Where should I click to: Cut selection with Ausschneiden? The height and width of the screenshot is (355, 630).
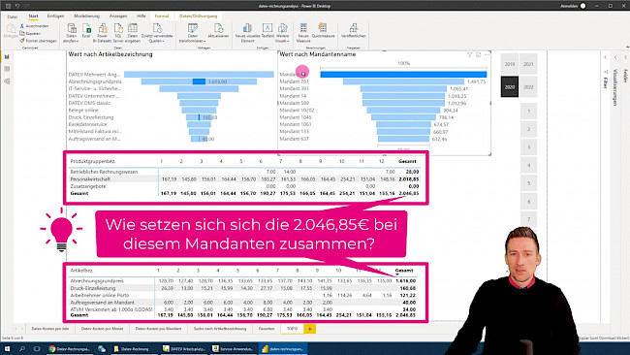point(34,26)
